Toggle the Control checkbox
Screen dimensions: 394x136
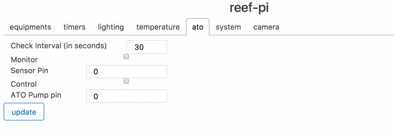pos(126,81)
